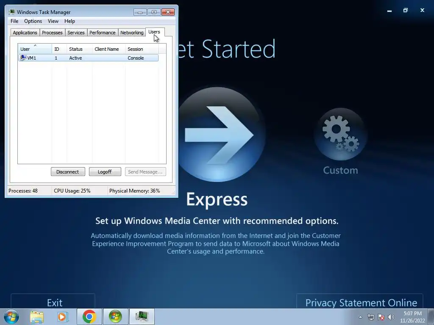Image resolution: width=434 pixels, height=325 pixels.
Task: Open Google Chrome from the taskbar
Action: (89, 317)
